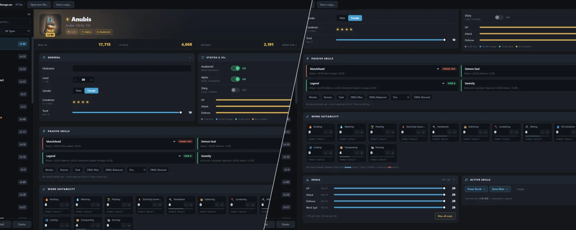Remove Power Bomb with its X icon

pos(484,189)
